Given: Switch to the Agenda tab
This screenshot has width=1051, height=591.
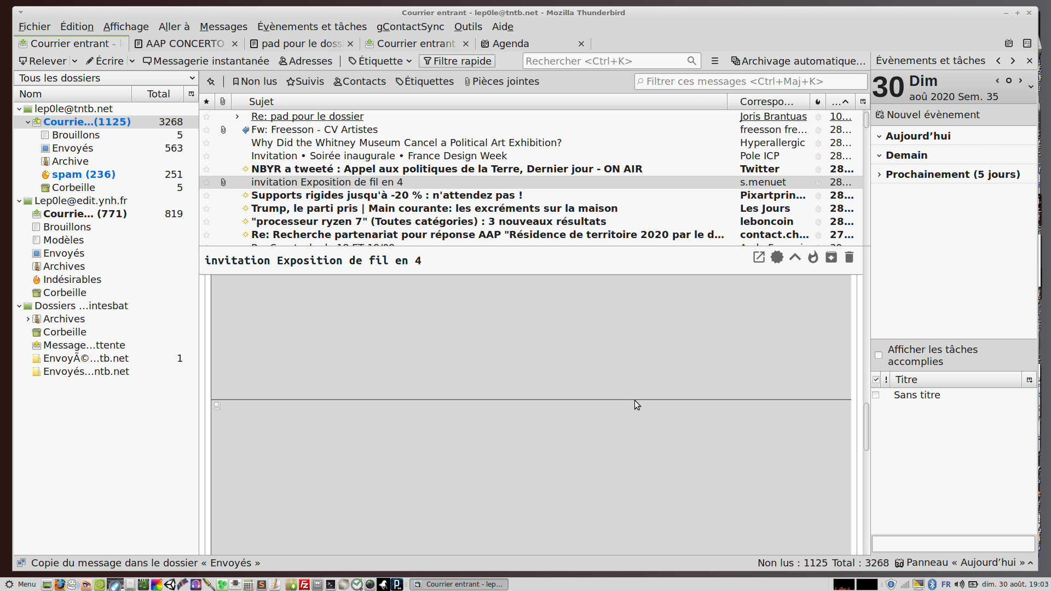Looking at the screenshot, I should (510, 44).
